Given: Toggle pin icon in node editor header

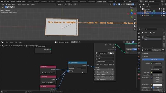Looking at the screenshot, I should pyautogui.click(x=79, y=42).
